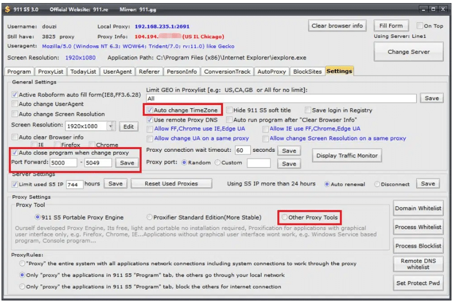Click the Set Protect Pwd button
Viewport: 455px width, 302px height.
(418, 283)
